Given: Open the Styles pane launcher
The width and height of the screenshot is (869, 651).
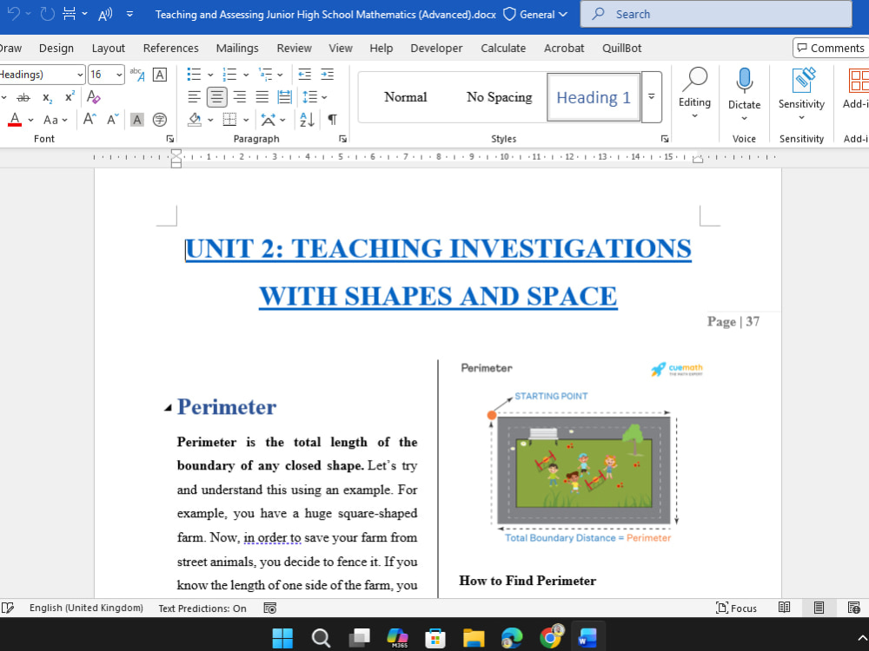Looking at the screenshot, I should 665,139.
